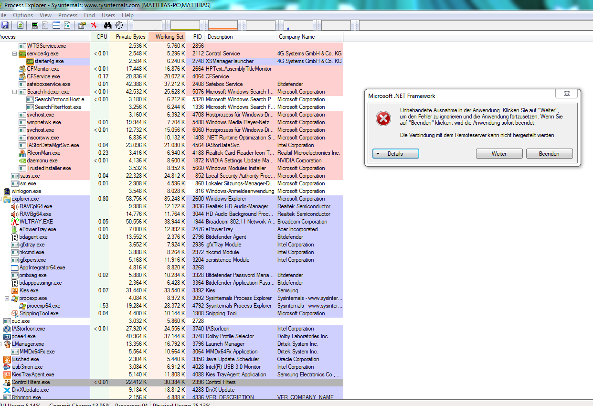Open the View menu

tap(46, 15)
